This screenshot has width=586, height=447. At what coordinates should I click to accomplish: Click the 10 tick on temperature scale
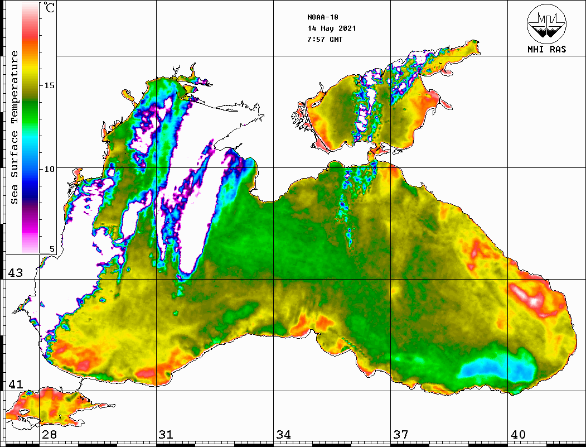(x=49, y=169)
